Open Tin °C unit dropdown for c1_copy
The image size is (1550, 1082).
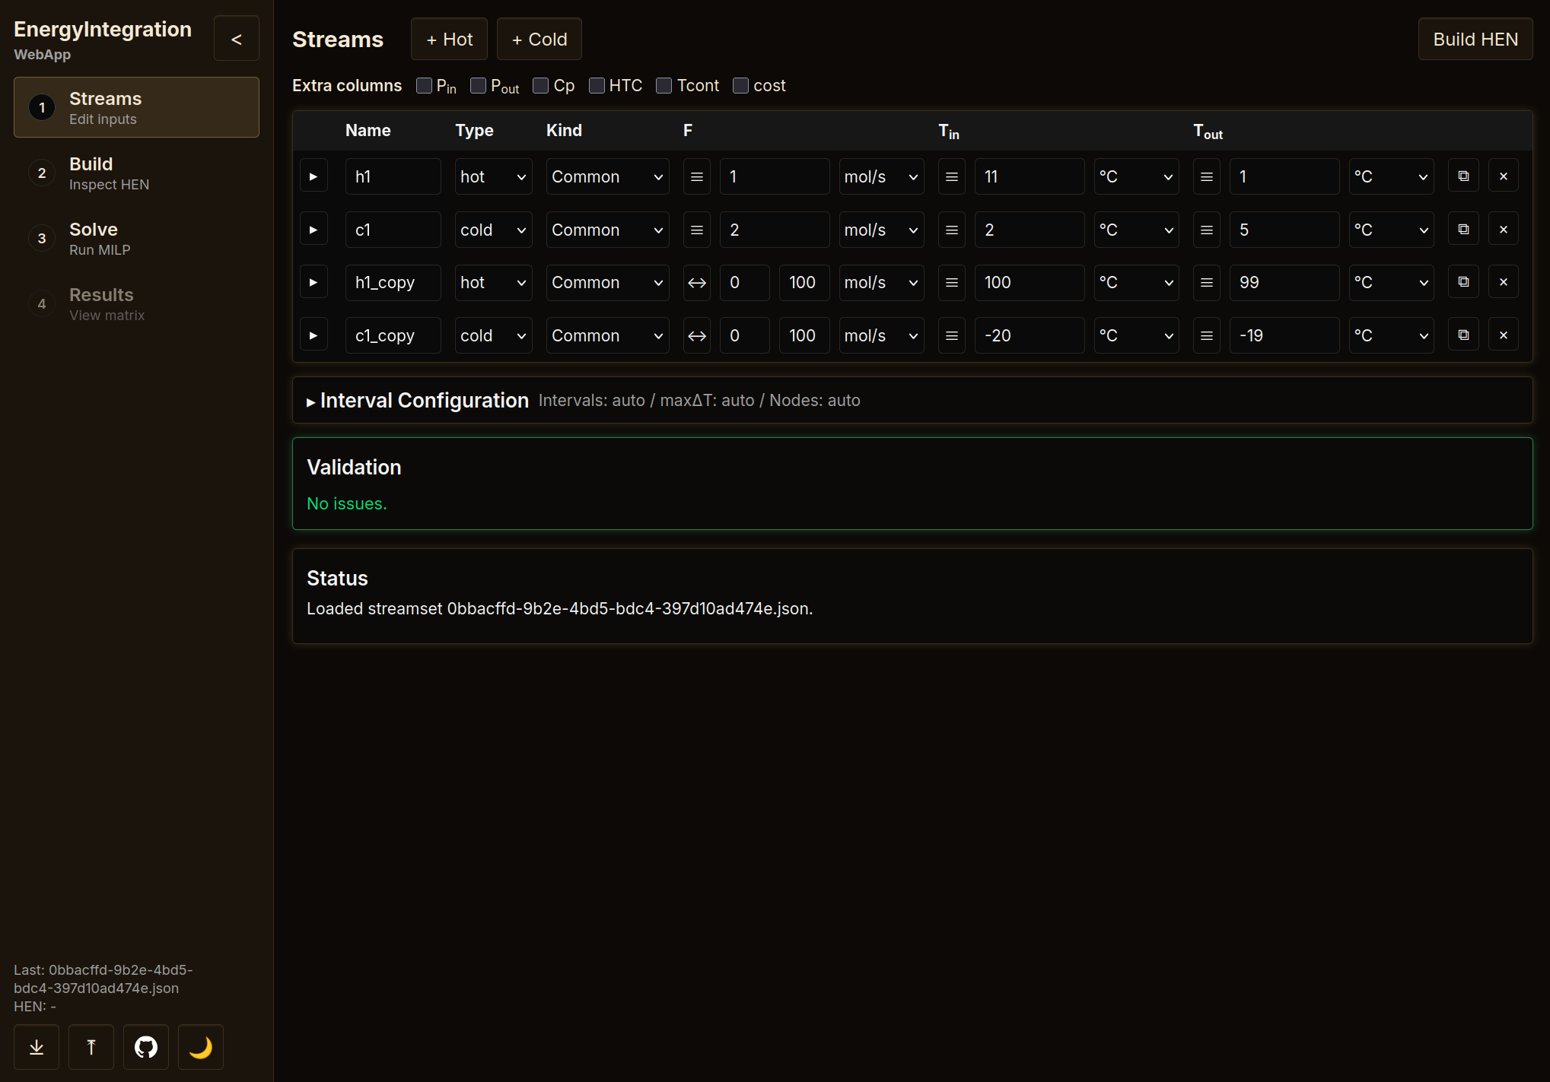[1136, 335]
